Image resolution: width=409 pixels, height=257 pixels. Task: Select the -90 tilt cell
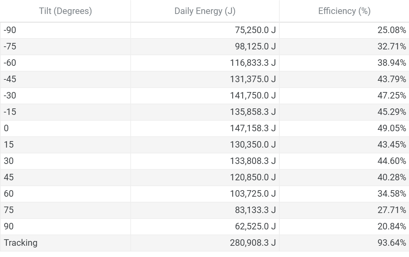coord(65,30)
